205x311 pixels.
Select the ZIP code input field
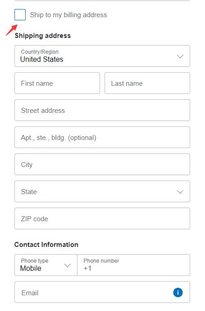click(x=102, y=218)
